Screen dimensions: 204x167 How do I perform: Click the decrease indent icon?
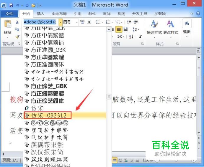pyautogui.click(x=129, y=22)
